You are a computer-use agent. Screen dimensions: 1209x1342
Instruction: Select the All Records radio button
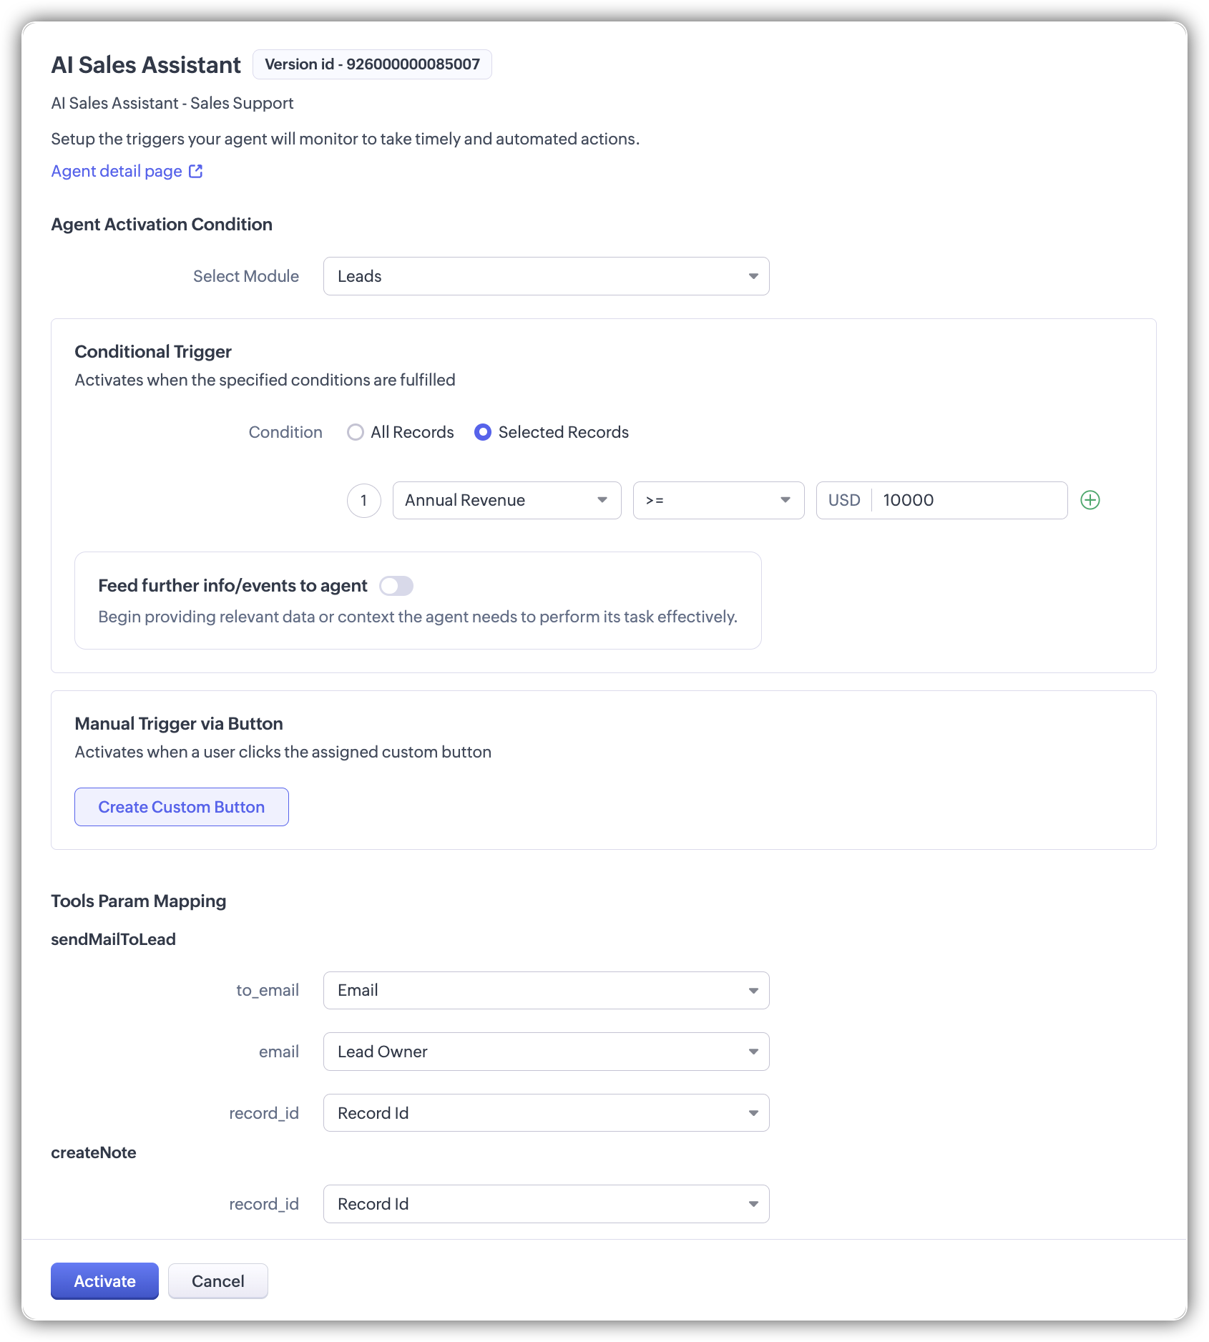pos(356,432)
